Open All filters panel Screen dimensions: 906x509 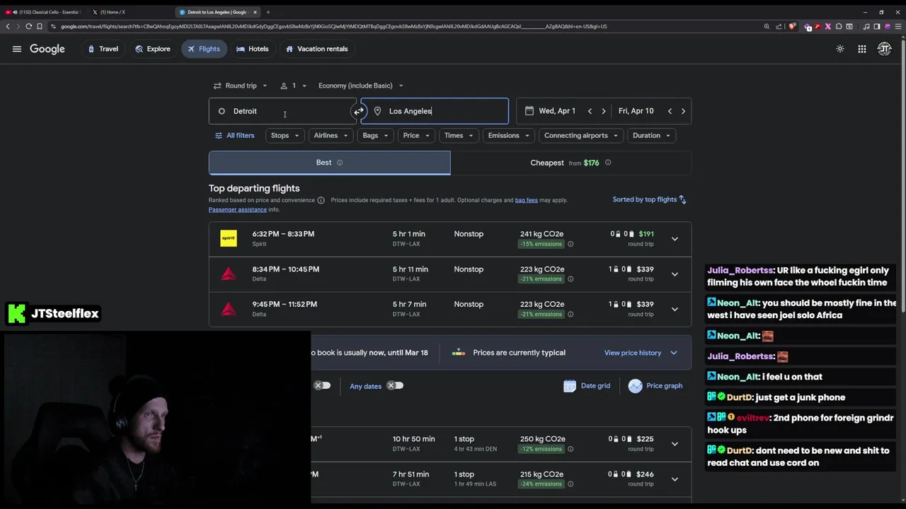tap(234, 136)
